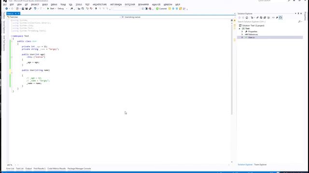Open the ARCHITECTURE menu
This screenshot has height=173, width=309.
tap(99, 4)
